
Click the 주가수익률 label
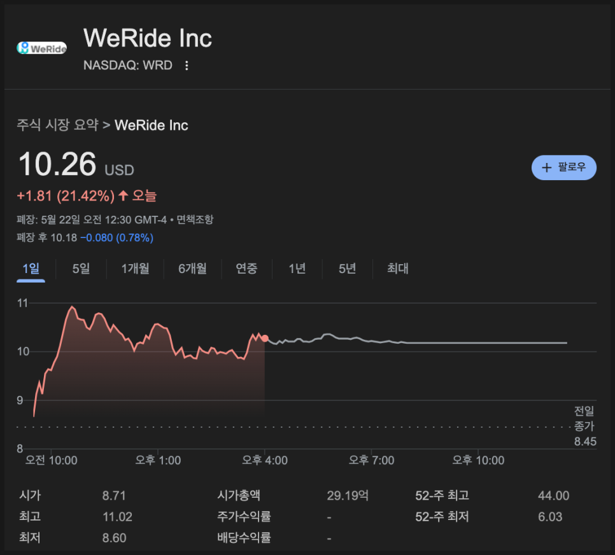[x=244, y=517]
